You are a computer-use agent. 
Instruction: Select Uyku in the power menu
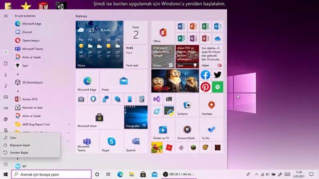(30, 138)
